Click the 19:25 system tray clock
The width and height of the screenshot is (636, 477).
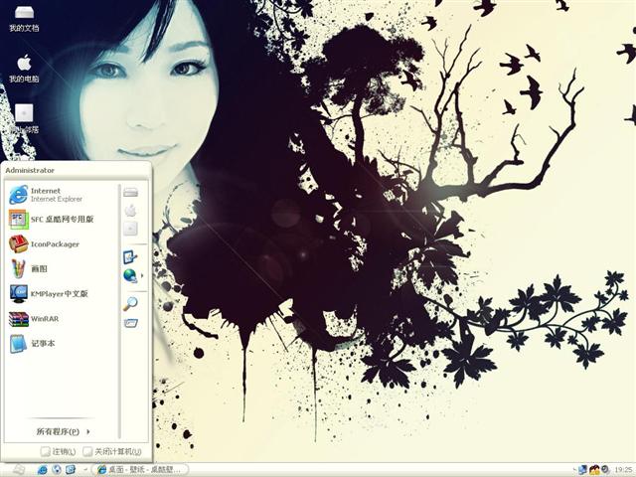(x=623, y=469)
